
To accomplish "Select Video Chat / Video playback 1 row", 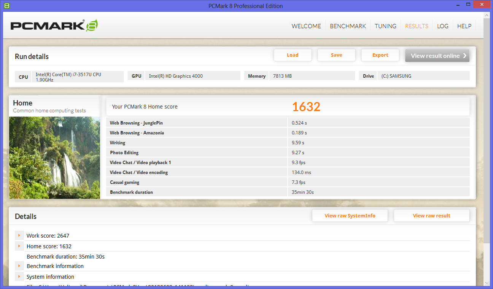I will [288, 162].
